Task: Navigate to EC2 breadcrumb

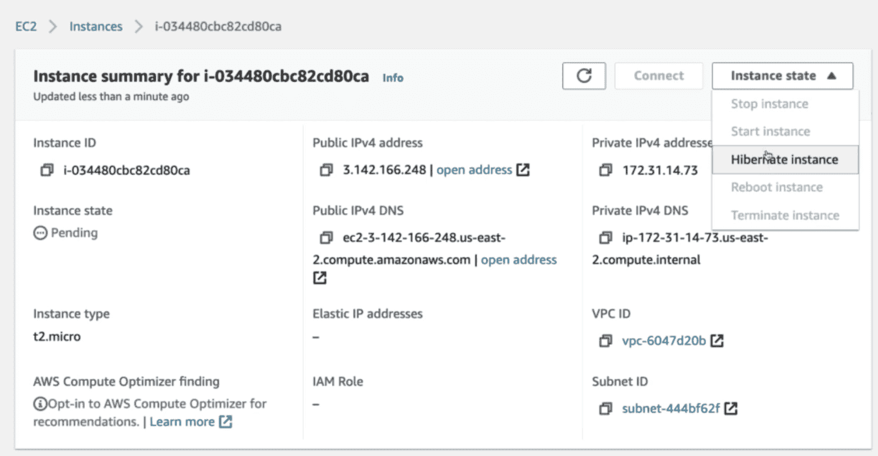Action: (x=26, y=26)
